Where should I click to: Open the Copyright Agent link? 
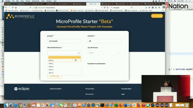click(x=126, y=89)
